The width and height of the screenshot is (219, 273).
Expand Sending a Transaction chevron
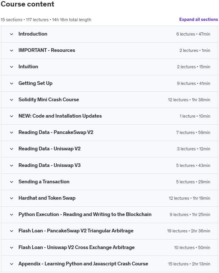coord(12,182)
